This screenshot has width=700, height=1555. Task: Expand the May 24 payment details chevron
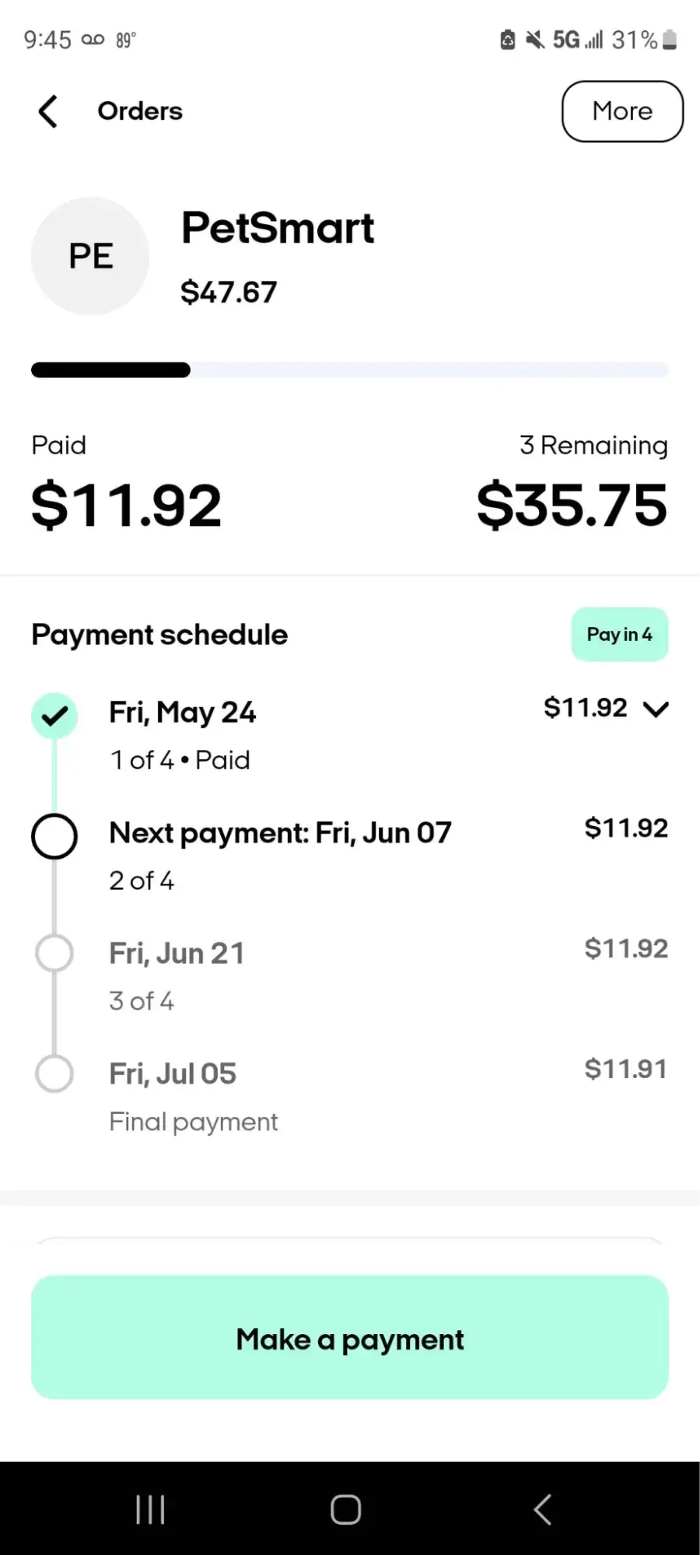point(656,709)
